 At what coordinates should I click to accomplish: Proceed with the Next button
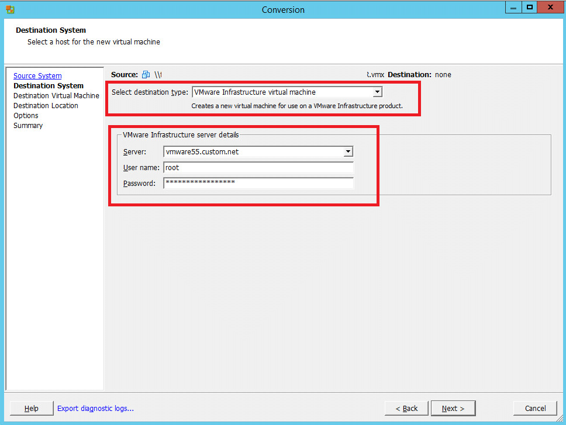453,409
